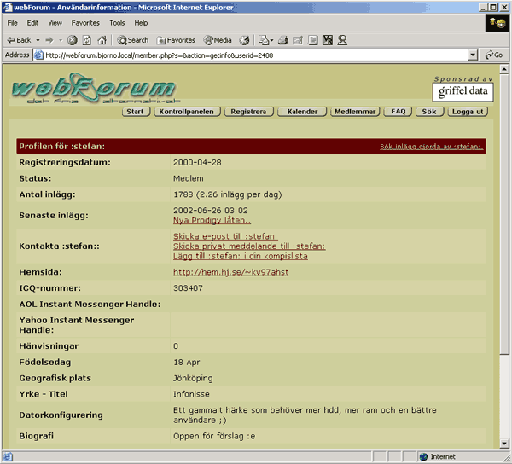Screen dimensions: 512x464
Task: Click the '18 Apr' birthday value
Action: (186, 362)
